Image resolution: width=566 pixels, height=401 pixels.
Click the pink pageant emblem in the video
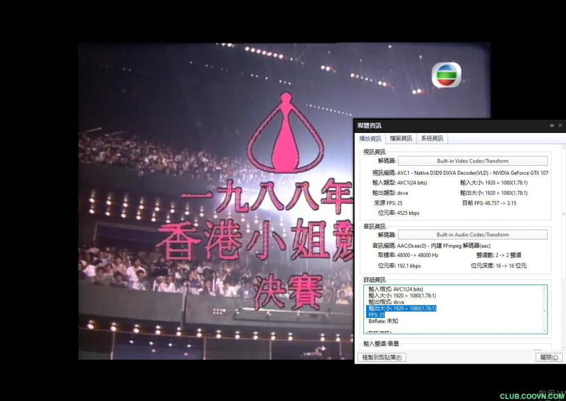point(285,133)
